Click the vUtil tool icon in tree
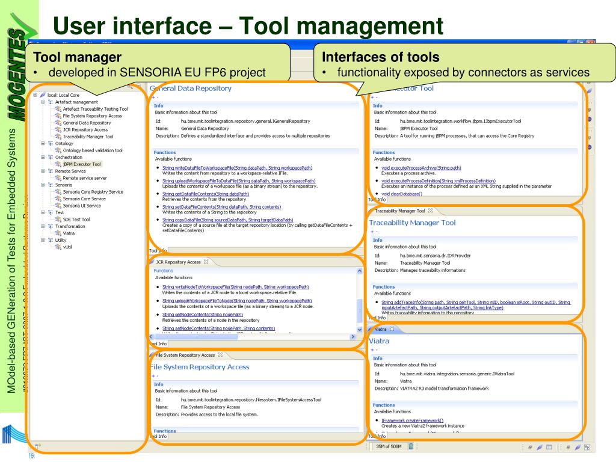Screen dimensions: 616x462 [x=58, y=247]
